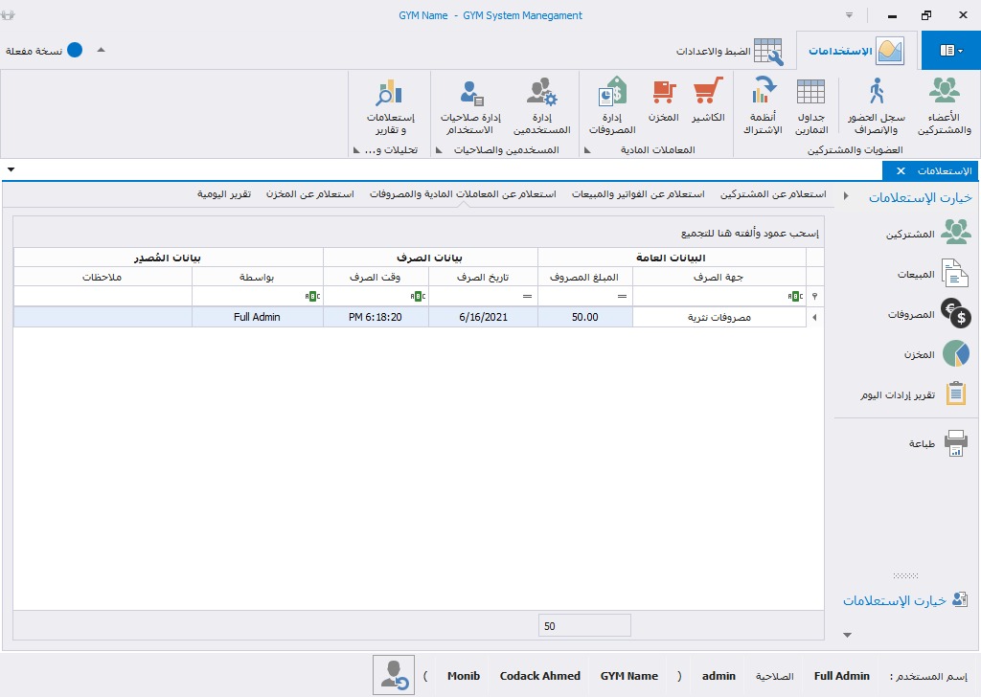
Task: Click Codack Ahmed in status bar
Action: [x=540, y=676]
